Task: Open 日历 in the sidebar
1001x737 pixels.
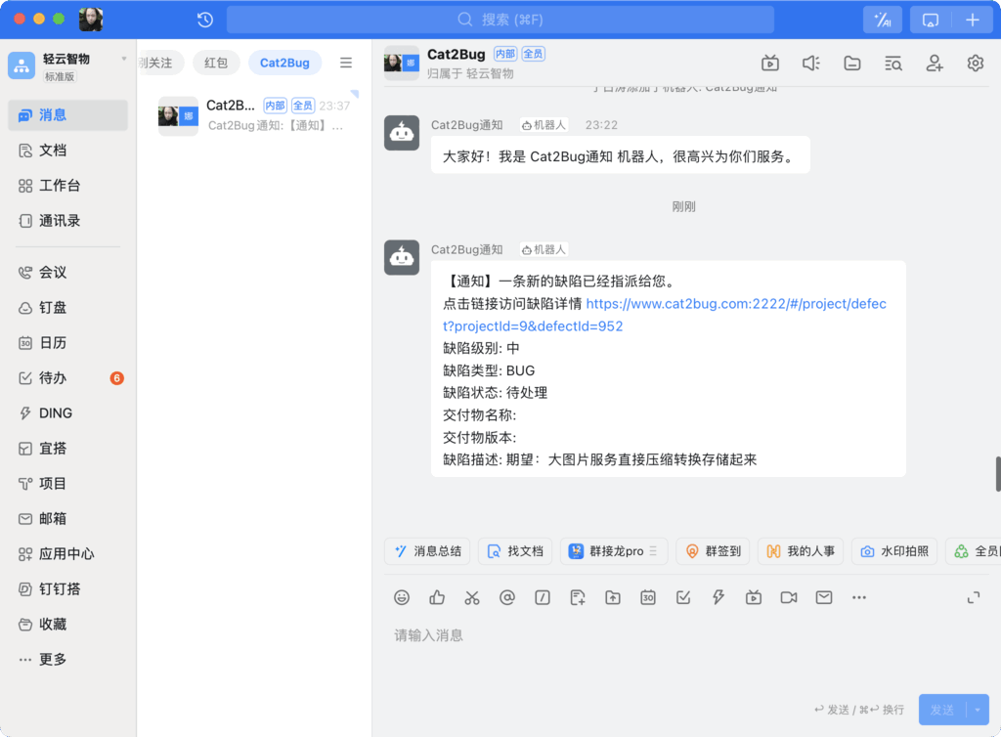Action: 67,343
